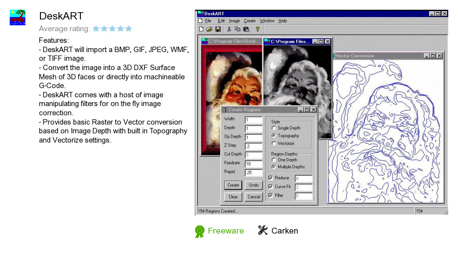Image resolution: width=458 pixels, height=253 pixels.
Task: Click the Curve Fit value field
Action: [x=304, y=187]
